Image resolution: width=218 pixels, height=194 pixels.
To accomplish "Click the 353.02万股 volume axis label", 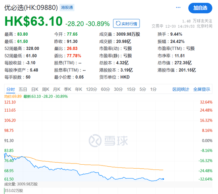I will pos(13,190).
